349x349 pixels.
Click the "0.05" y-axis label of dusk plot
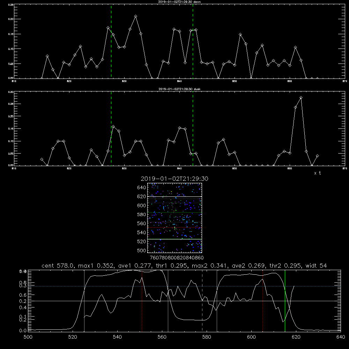point(10,154)
